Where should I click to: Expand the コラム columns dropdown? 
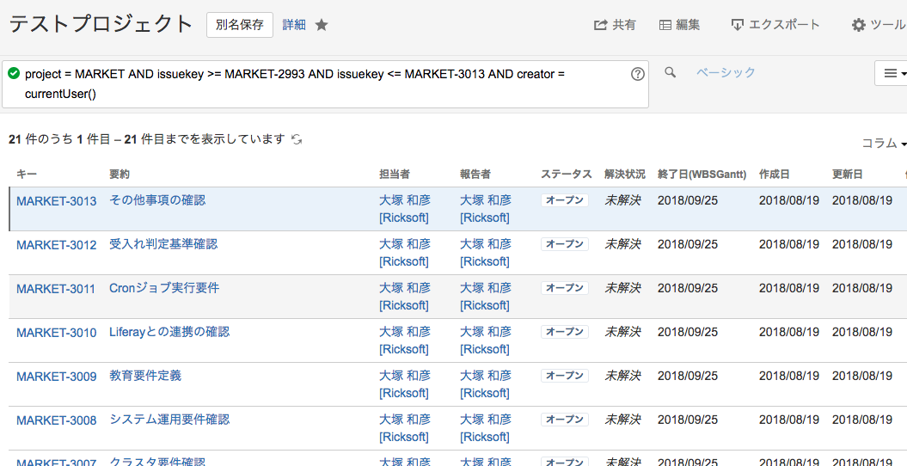[883, 143]
